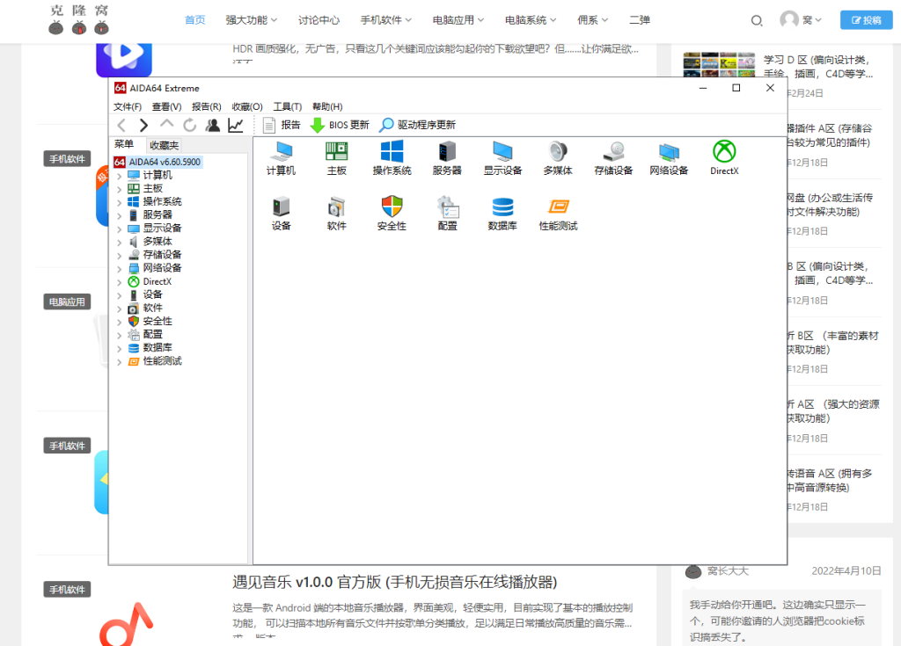Open the 软件 software icon in the main panel
The width and height of the screenshot is (901, 646).
point(337,214)
